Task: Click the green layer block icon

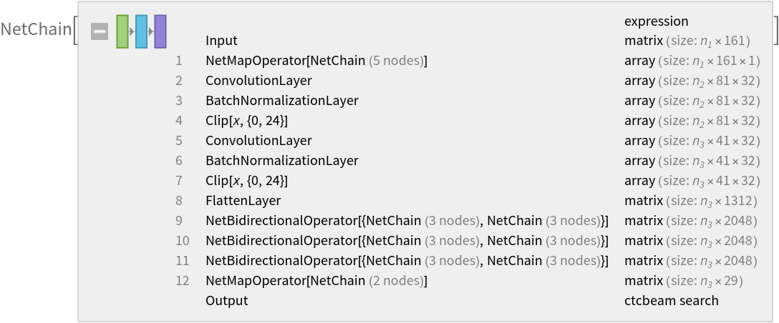Action: [x=122, y=31]
